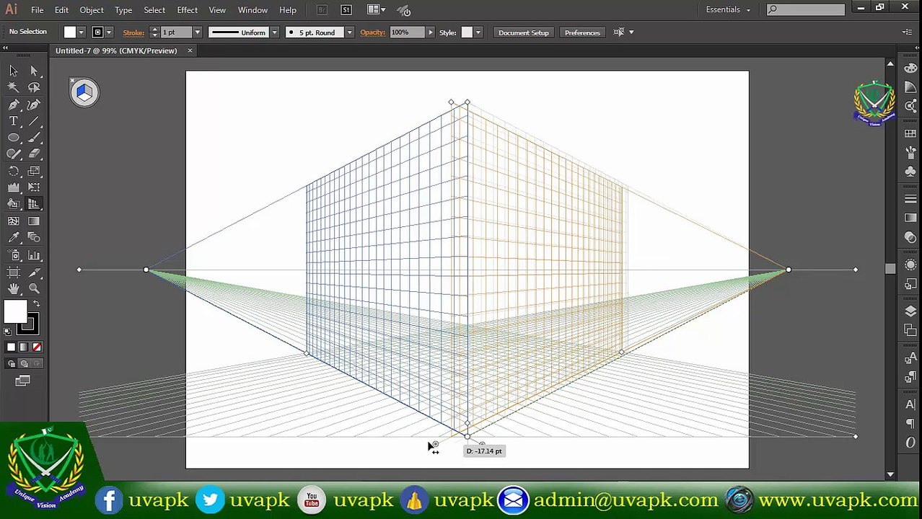The image size is (922, 519).
Task: Select the Ellipse tool
Action: (13, 138)
